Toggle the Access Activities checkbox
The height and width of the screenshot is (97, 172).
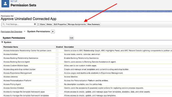[x=57, y=54]
